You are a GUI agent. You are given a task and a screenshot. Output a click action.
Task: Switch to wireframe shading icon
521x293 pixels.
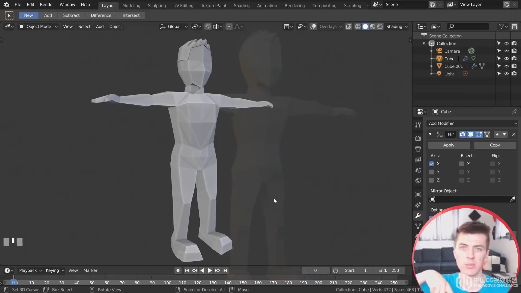[x=358, y=27]
